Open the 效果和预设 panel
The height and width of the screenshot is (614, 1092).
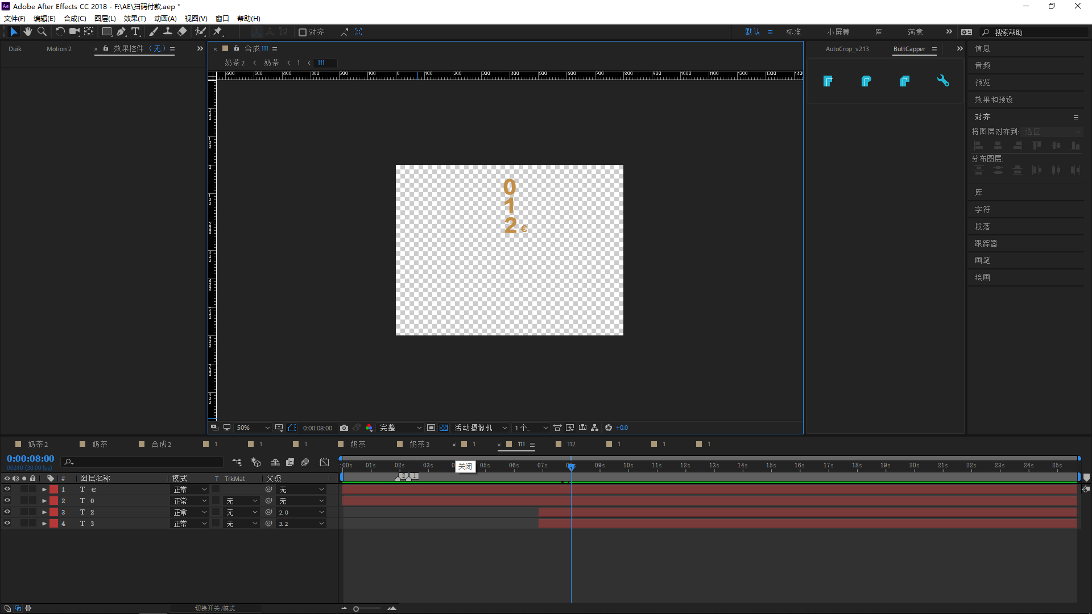pos(994,99)
